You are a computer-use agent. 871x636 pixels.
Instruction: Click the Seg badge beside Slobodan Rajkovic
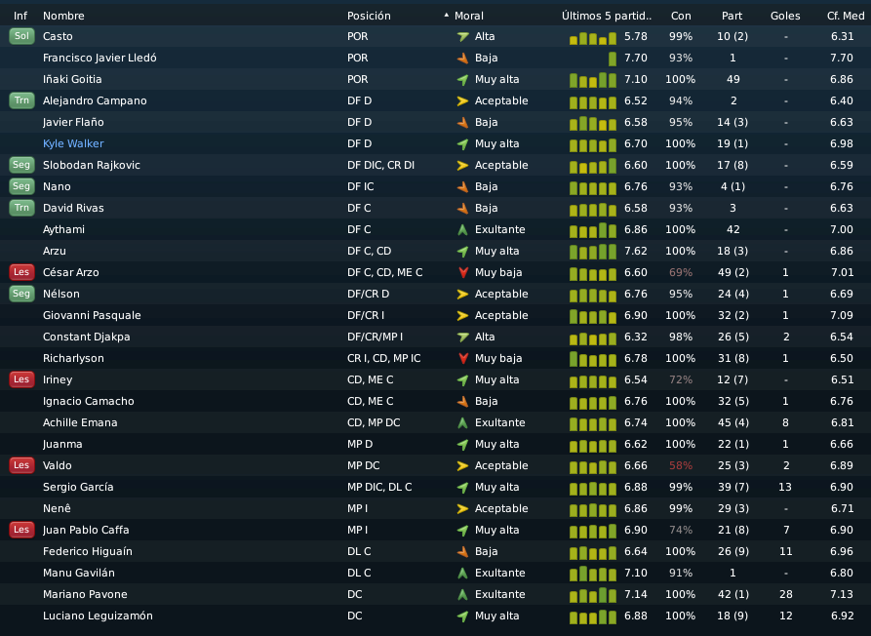pos(21,165)
